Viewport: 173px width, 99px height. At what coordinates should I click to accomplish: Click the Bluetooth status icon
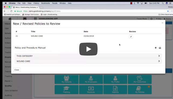click(134, 3)
